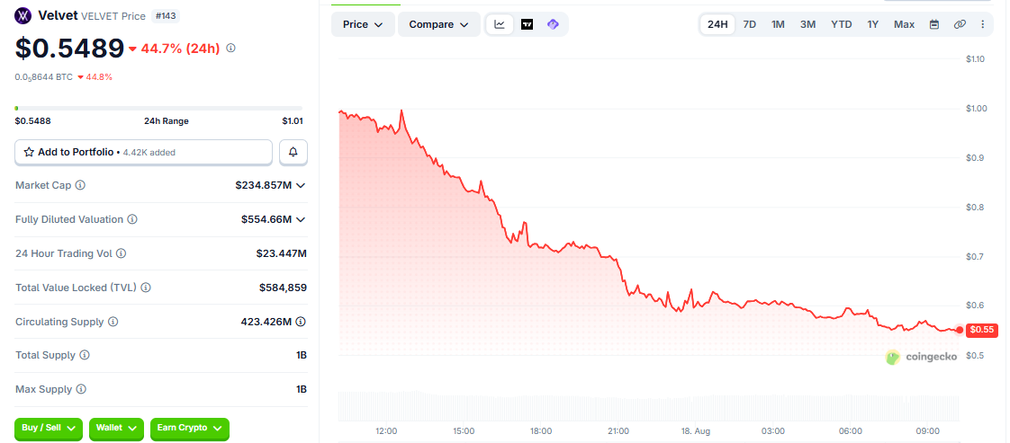This screenshot has height=443, width=1010.
Task: Click the info icon next to 24h change
Action: (x=230, y=49)
